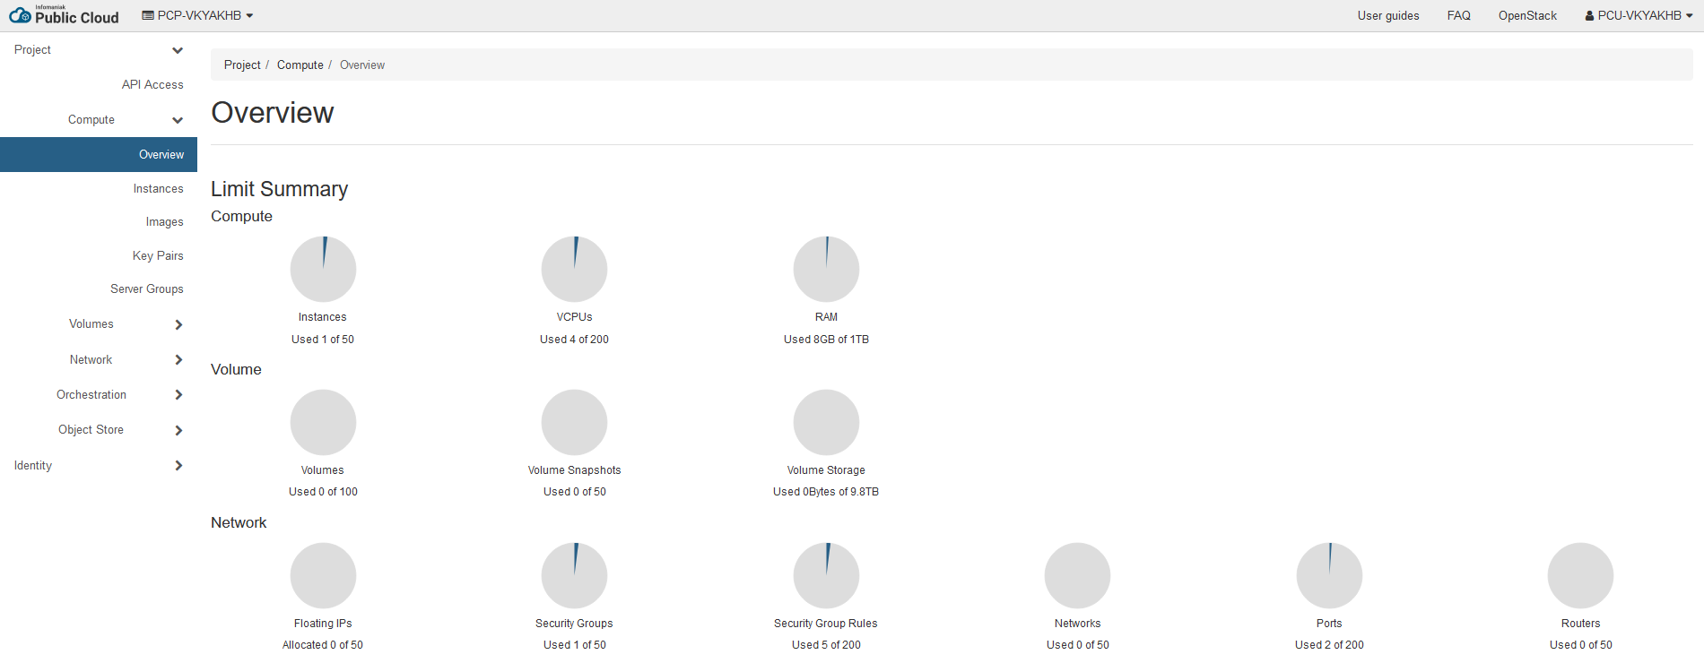Collapse the Compute sidebar group
The width and height of the screenshot is (1704, 663).
click(99, 120)
